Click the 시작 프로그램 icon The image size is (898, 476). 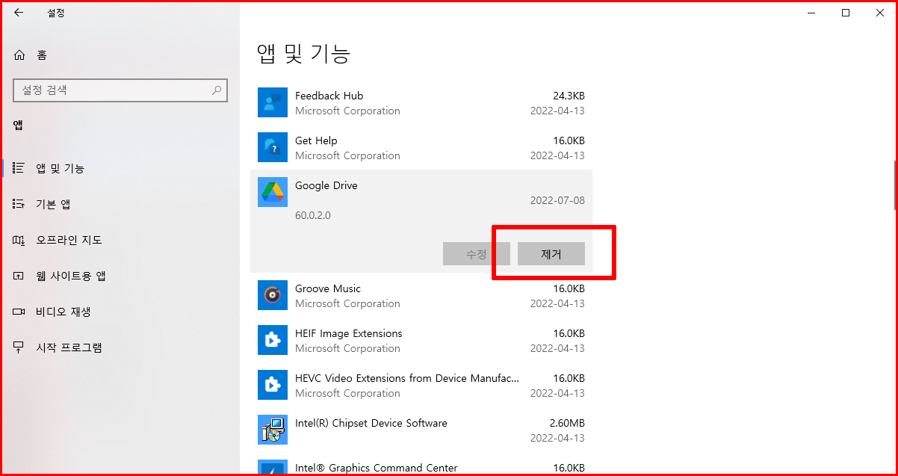pyautogui.click(x=19, y=347)
